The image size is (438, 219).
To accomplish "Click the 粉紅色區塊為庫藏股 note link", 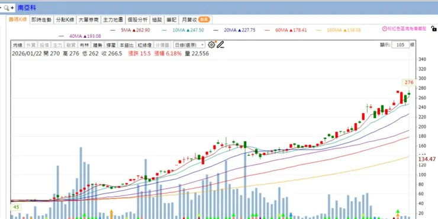I will click(x=407, y=28).
